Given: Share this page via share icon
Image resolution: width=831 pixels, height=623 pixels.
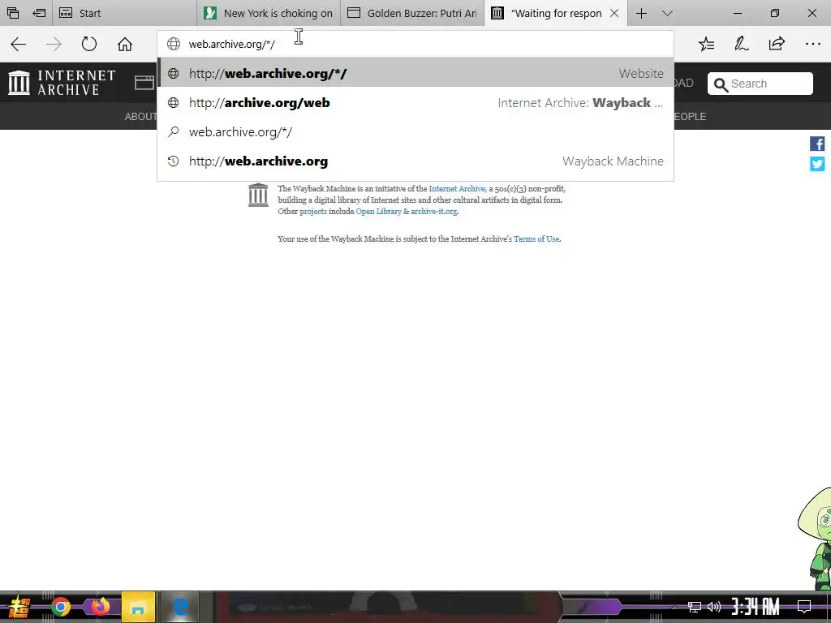Looking at the screenshot, I should [777, 44].
